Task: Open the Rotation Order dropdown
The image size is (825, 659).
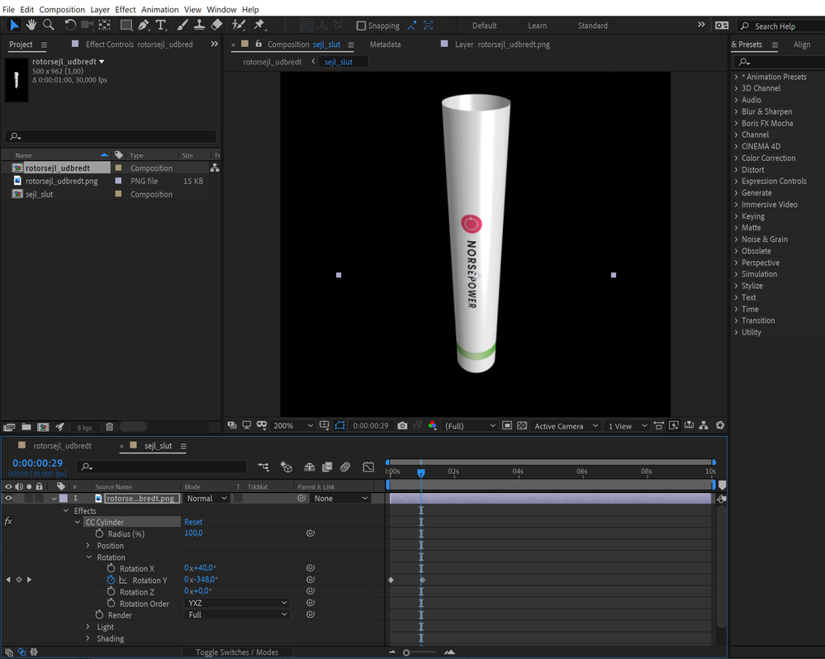Action: point(237,604)
